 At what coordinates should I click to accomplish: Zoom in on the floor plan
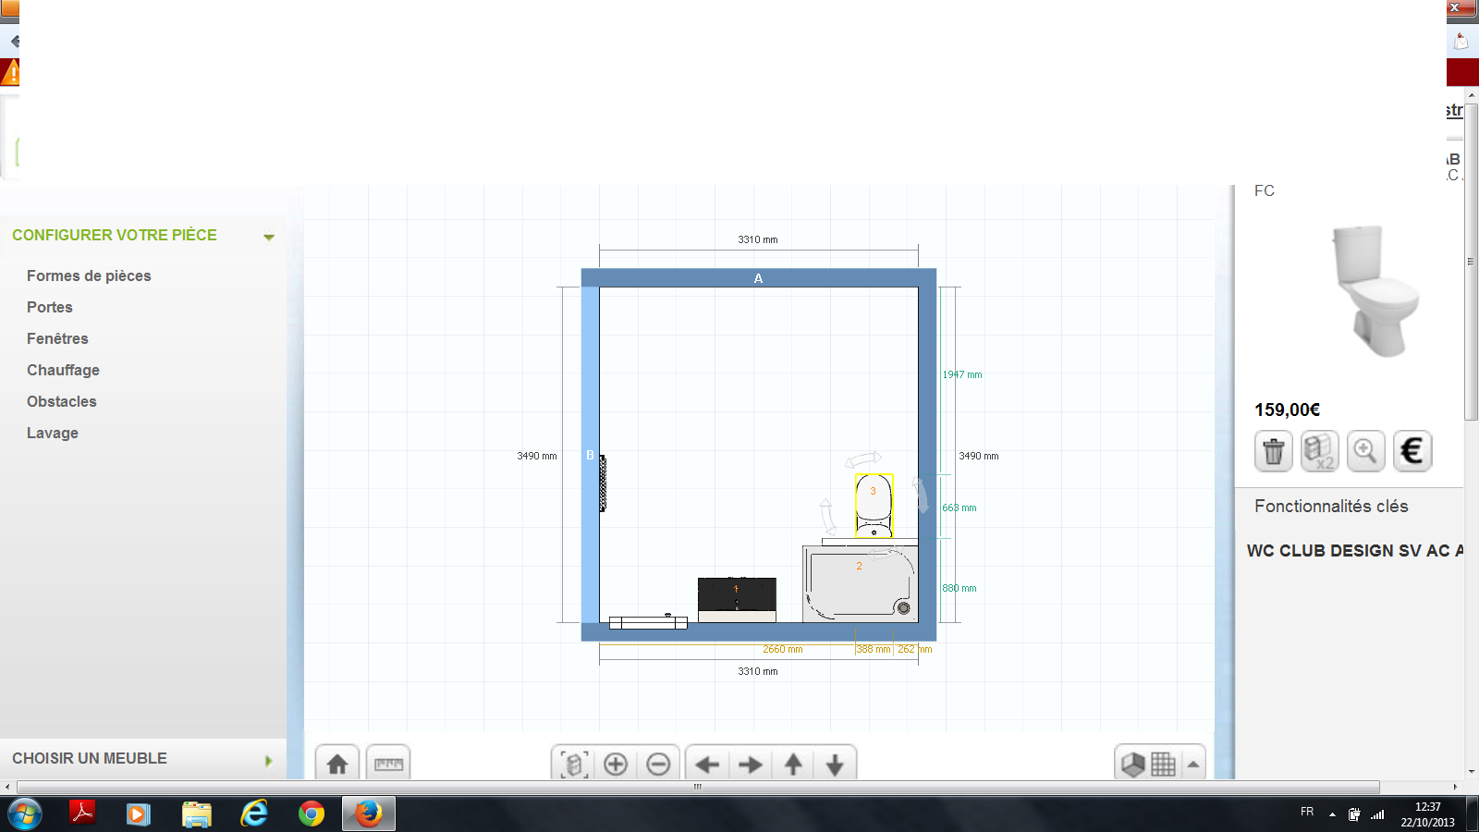(616, 765)
